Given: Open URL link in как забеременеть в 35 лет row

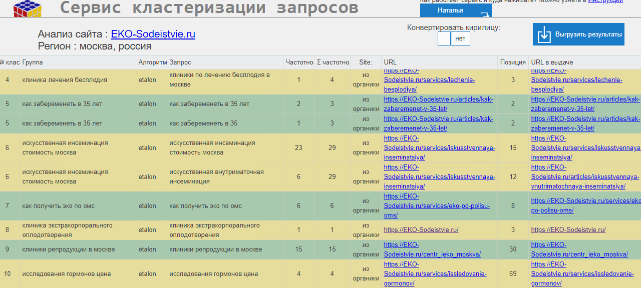Looking at the screenshot, I should coord(439,104).
